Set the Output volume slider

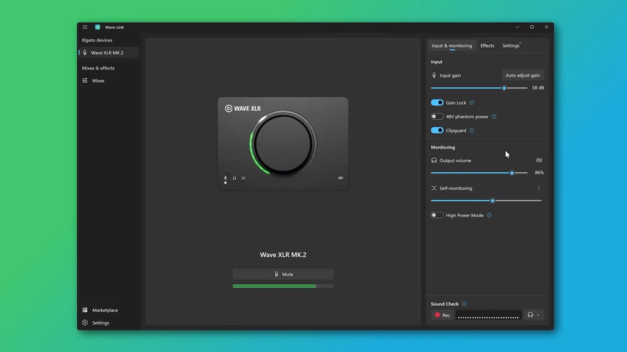479,173
